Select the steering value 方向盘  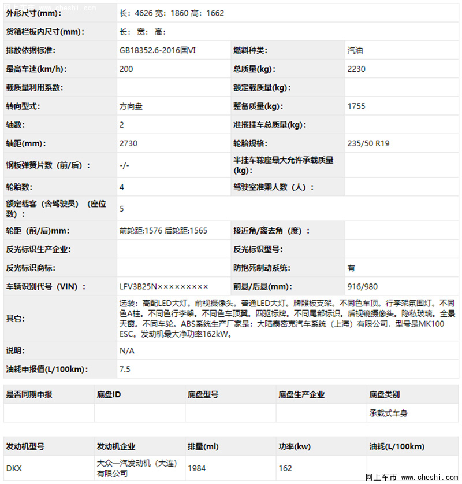tap(131, 106)
